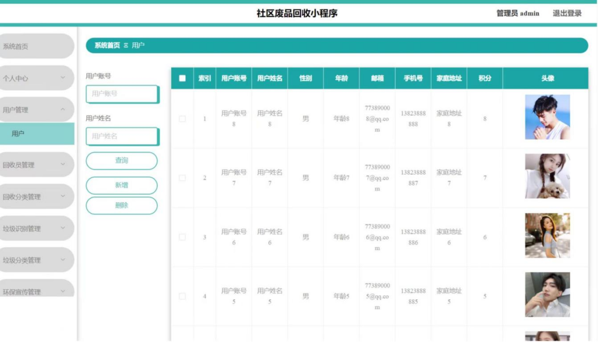Click the 年龄8 cell
This screenshot has height=342, width=598.
341,119
